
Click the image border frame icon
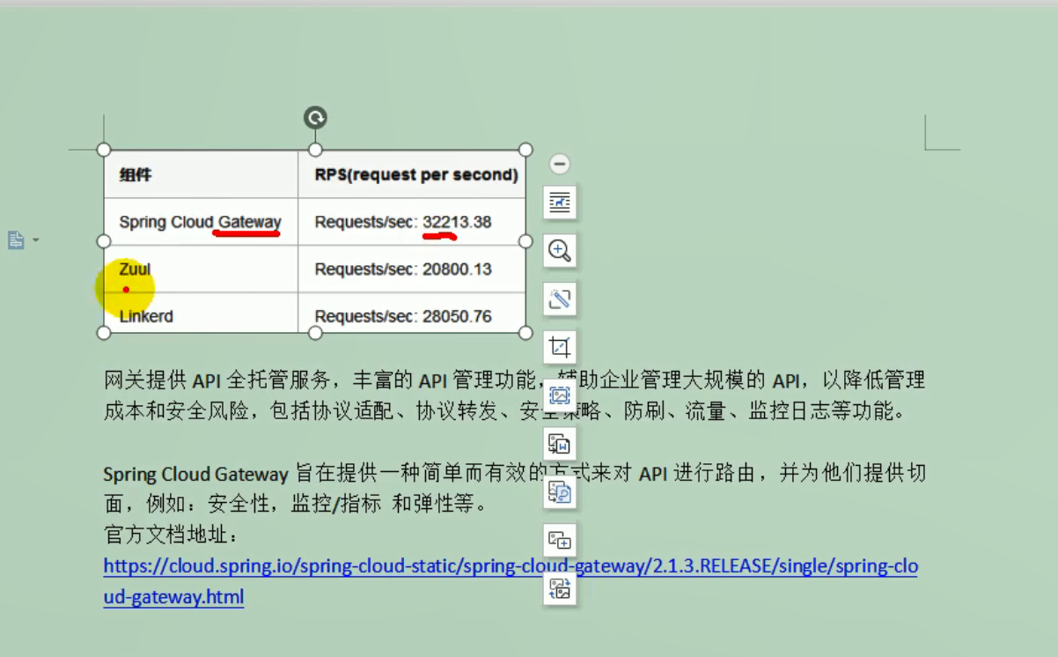tap(560, 395)
